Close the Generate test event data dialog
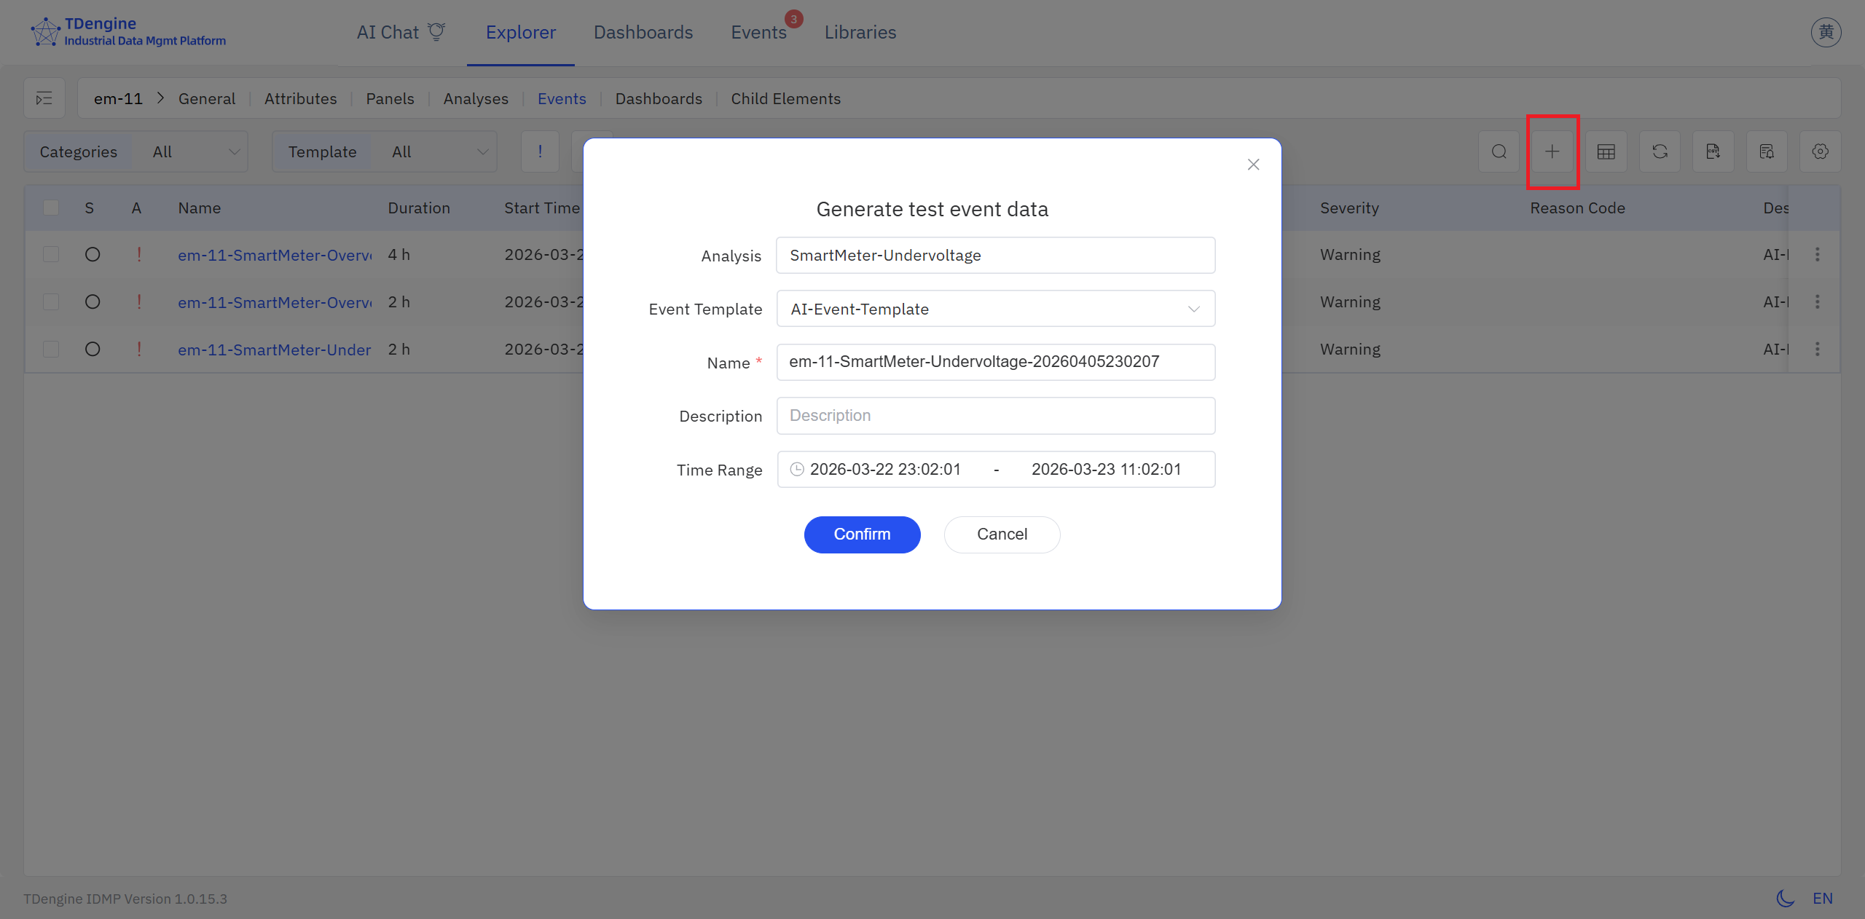The width and height of the screenshot is (1865, 919). pos(1253,165)
